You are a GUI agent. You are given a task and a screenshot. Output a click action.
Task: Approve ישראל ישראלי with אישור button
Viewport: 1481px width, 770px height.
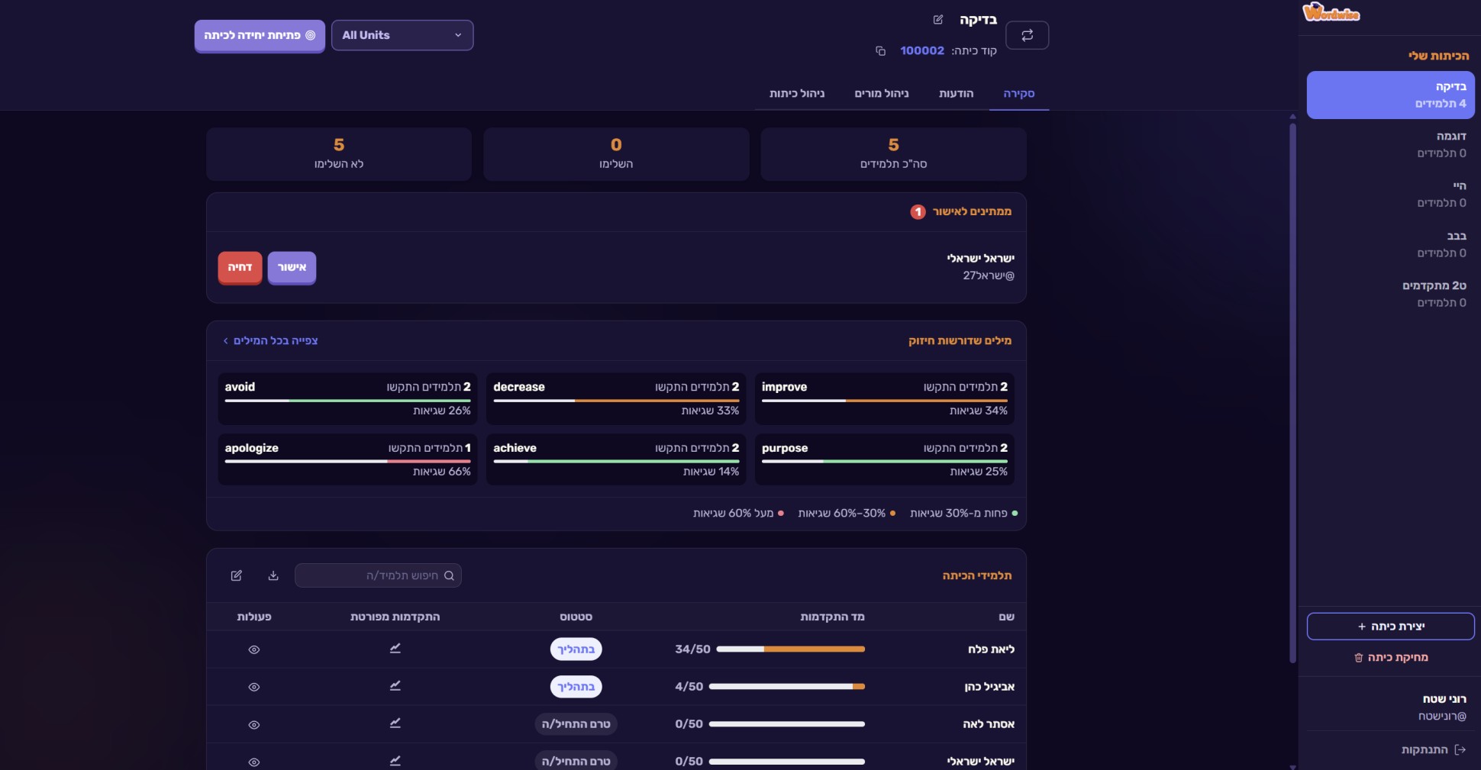[x=292, y=267]
